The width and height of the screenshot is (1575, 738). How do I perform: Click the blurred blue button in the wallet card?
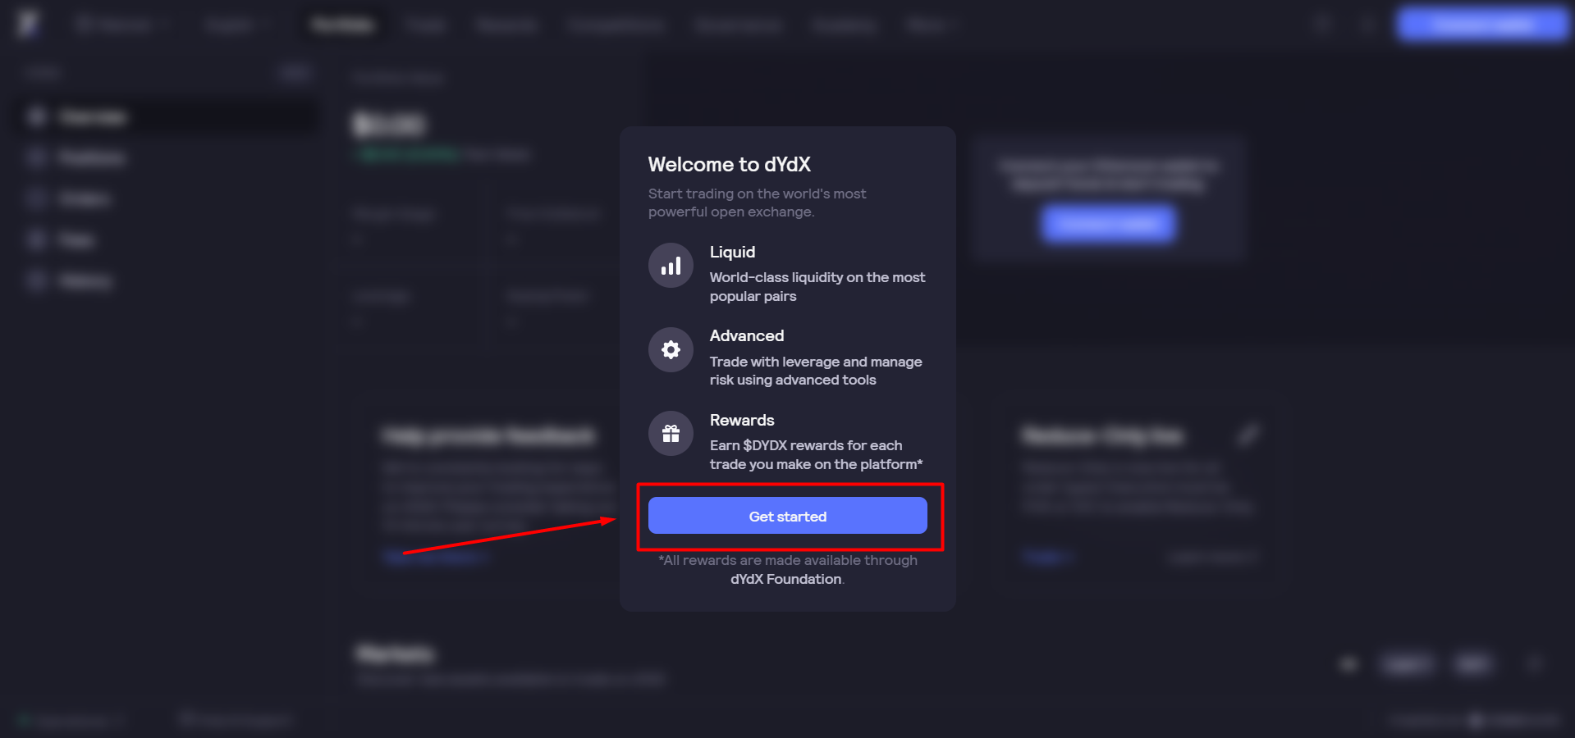point(1108,223)
